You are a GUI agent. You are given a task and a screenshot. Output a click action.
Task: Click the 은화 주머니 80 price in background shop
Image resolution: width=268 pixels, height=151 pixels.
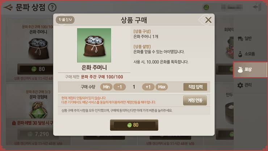coord(35,69)
